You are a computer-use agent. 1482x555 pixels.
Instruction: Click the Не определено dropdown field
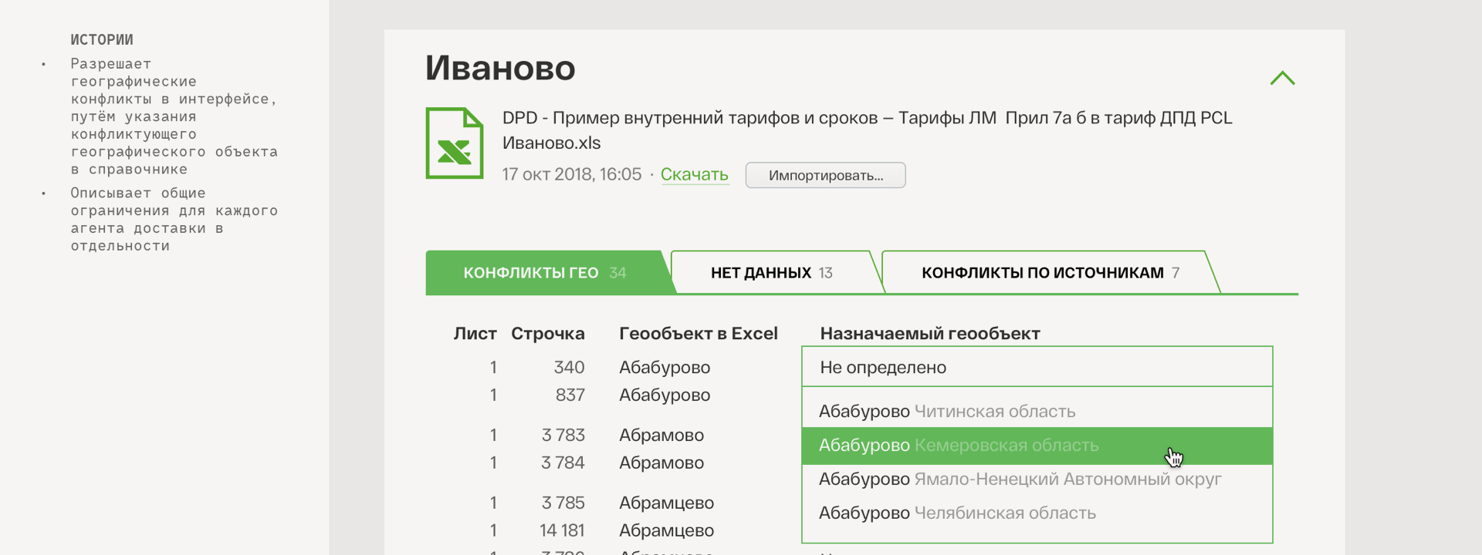[x=1037, y=367]
